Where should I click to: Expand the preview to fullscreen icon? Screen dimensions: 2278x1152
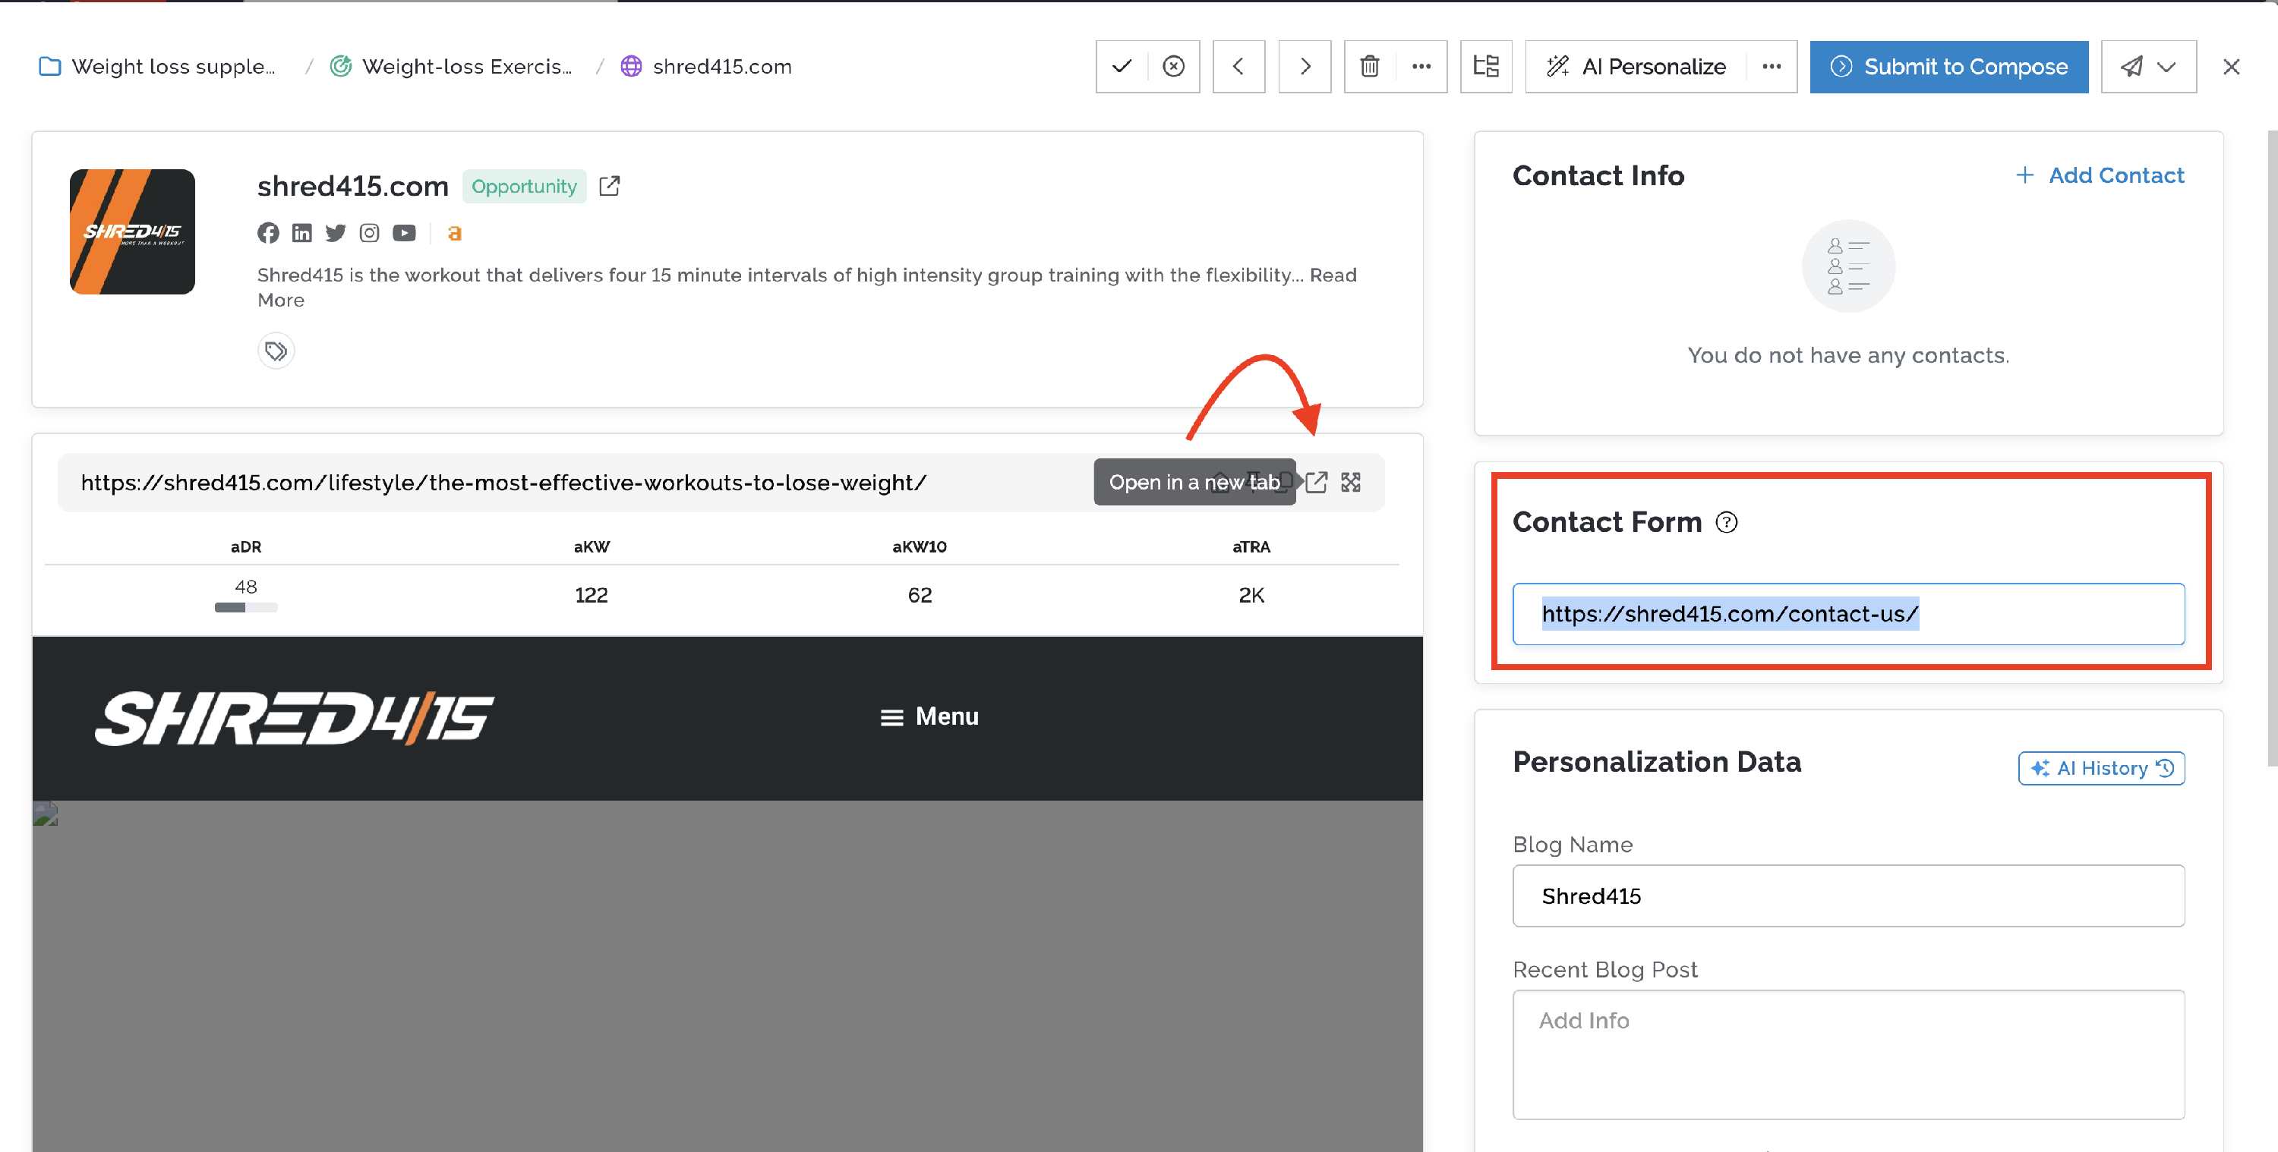[1350, 482]
